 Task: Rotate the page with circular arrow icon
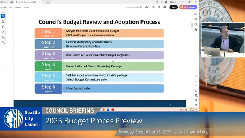pyautogui.click(x=196, y=90)
